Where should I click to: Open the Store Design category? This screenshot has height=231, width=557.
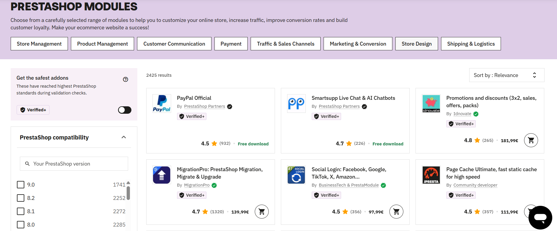click(417, 44)
